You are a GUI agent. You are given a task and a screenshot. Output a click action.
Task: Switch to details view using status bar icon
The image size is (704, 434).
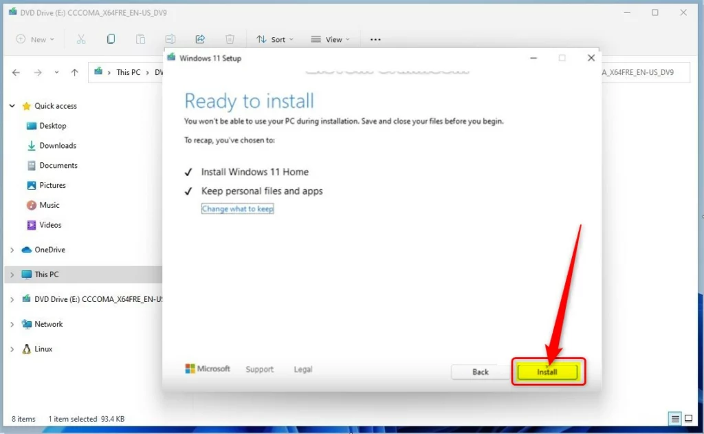coord(675,419)
